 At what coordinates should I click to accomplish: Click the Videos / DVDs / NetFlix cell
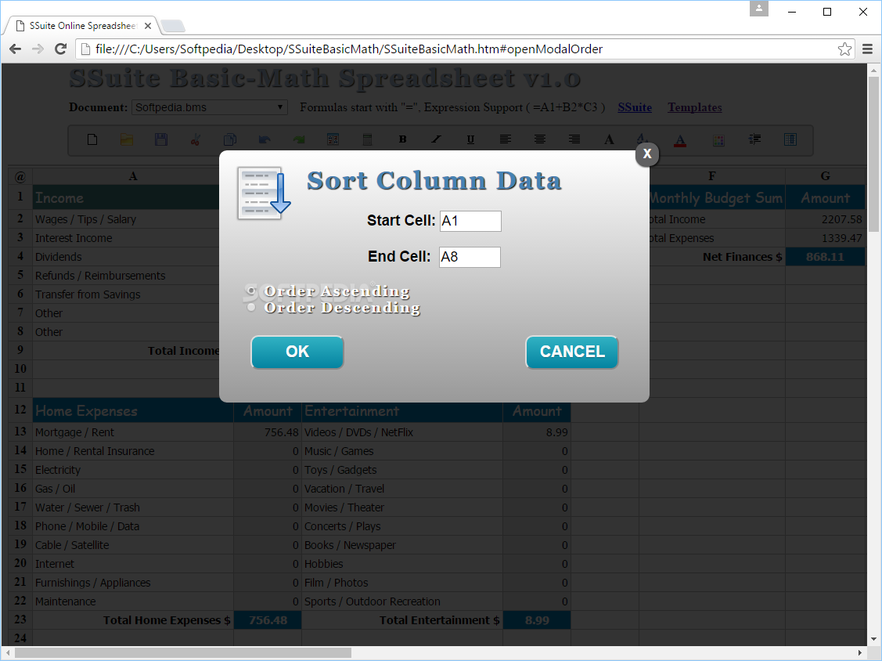[x=402, y=432]
